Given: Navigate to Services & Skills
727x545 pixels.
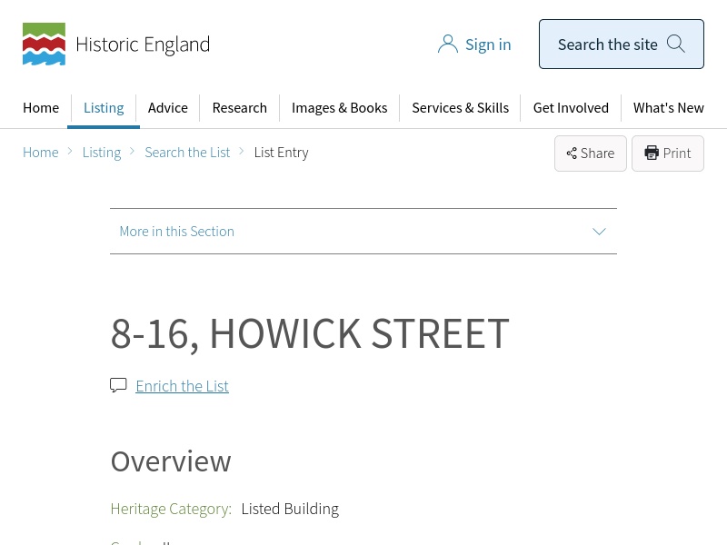Looking at the screenshot, I should (460, 107).
